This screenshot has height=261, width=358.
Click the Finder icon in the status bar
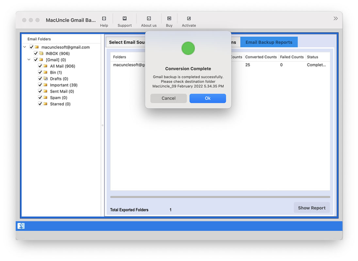[21, 226]
